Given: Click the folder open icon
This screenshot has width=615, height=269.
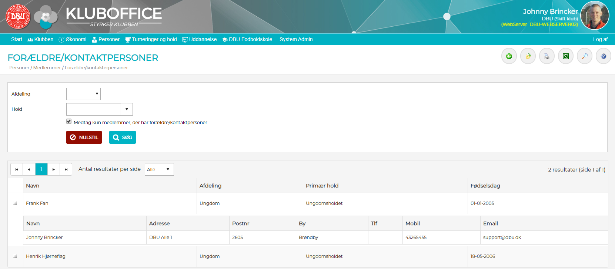Looking at the screenshot, I should coord(528,56).
